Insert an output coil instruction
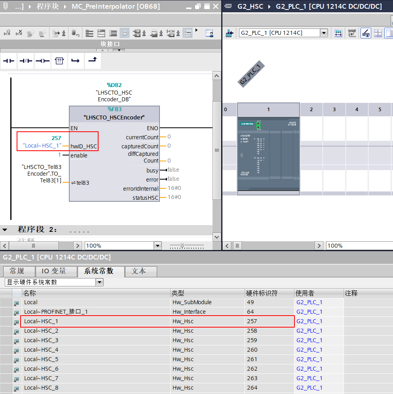The image size is (393, 394). [42, 61]
